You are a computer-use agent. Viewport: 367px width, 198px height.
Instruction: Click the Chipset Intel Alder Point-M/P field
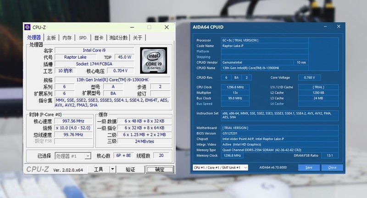tap(280, 139)
